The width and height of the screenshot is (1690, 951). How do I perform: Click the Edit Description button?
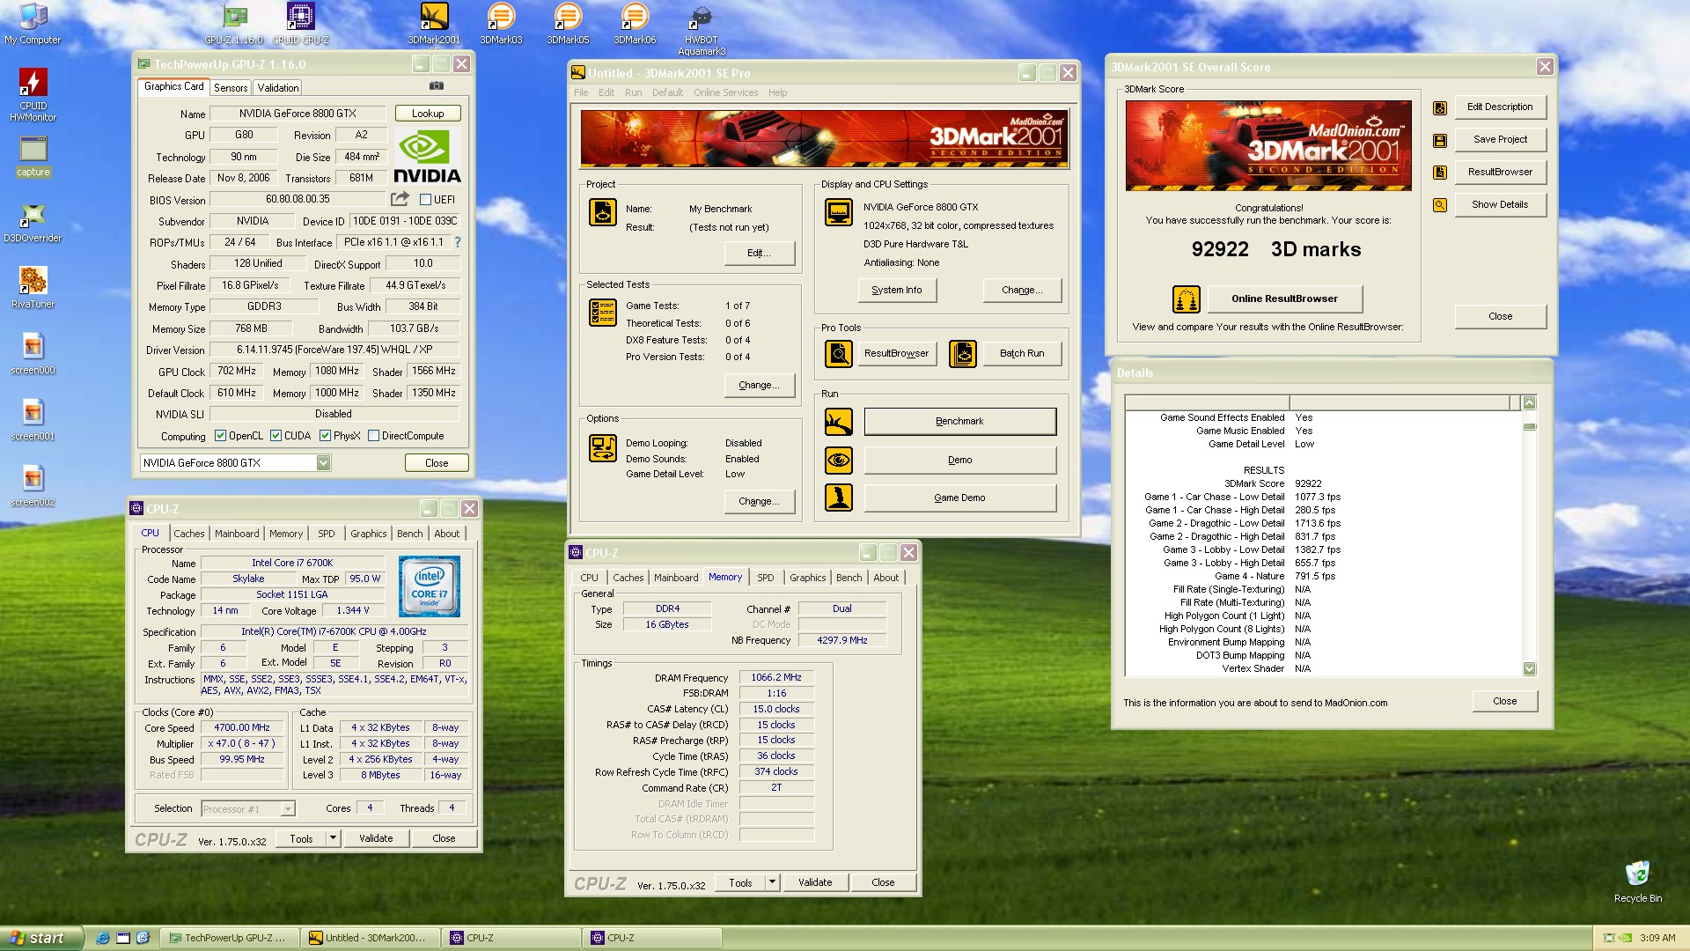[x=1500, y=107]
